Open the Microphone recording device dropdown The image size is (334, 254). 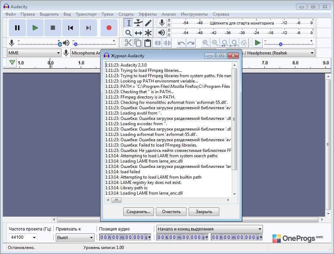pos(86,53)
